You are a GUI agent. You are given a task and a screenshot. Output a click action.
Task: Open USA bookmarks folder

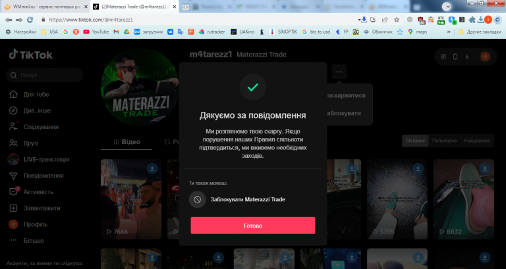point(49,32)
